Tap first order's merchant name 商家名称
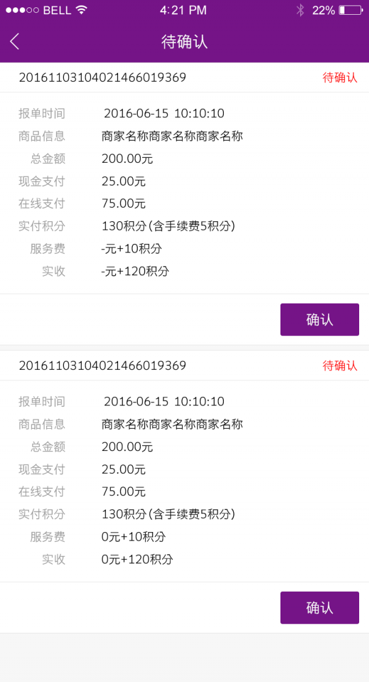369x682 pixels. (x=172, y=136)
